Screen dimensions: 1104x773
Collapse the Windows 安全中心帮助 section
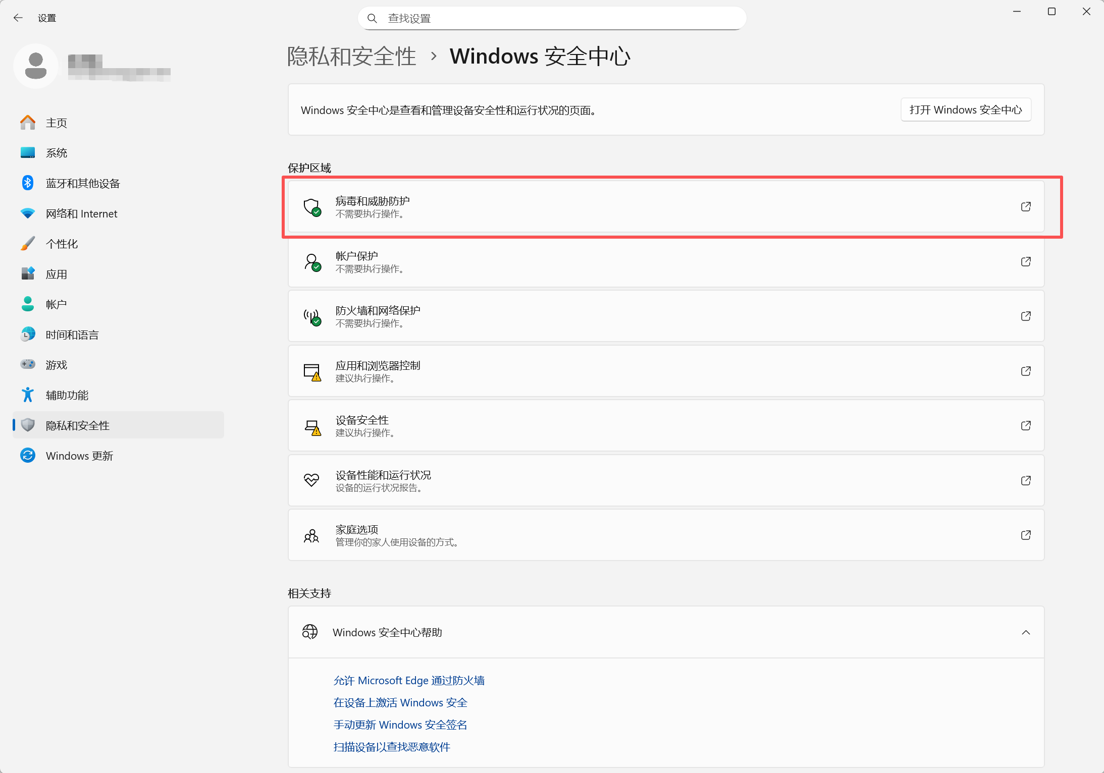[x=1026, y=633]
